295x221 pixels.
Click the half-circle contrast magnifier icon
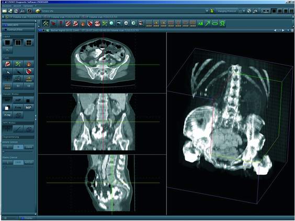click(x=133, y=24)
